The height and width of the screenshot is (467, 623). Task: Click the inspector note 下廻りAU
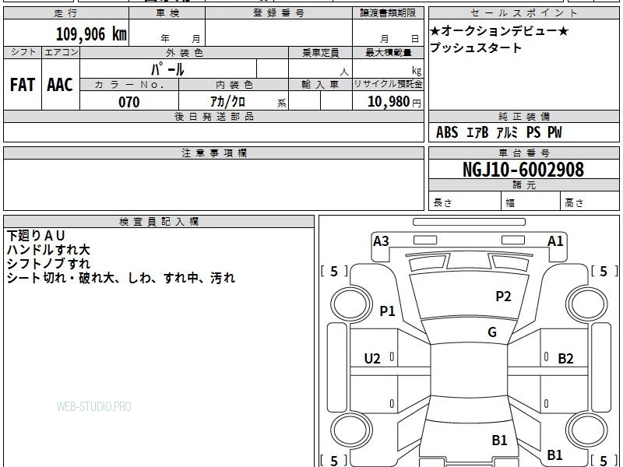coord(36,236)
